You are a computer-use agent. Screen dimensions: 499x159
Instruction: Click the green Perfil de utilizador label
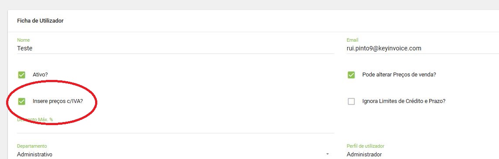point(366,146)
